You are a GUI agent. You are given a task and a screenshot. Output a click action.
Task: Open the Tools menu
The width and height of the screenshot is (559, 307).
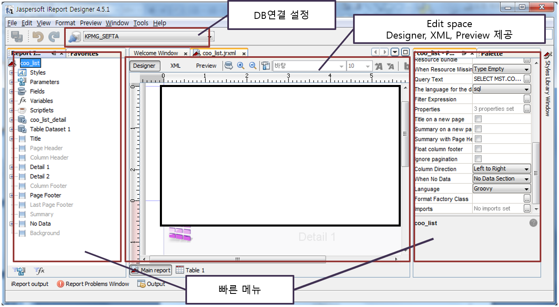141,23
